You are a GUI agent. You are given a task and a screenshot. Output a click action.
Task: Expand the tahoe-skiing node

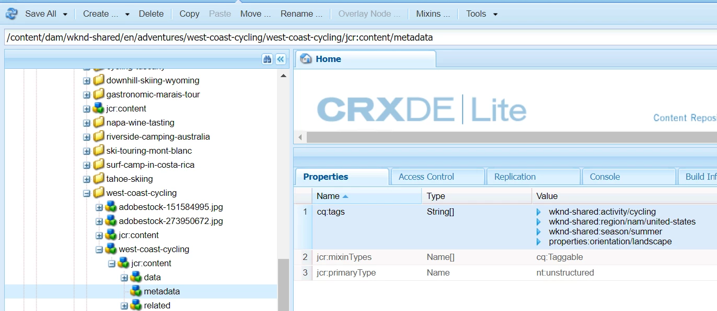point(87,179)
